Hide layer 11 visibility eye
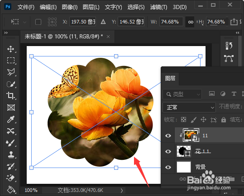The height and width of the screenshot is (196, 244). (168, 135)
